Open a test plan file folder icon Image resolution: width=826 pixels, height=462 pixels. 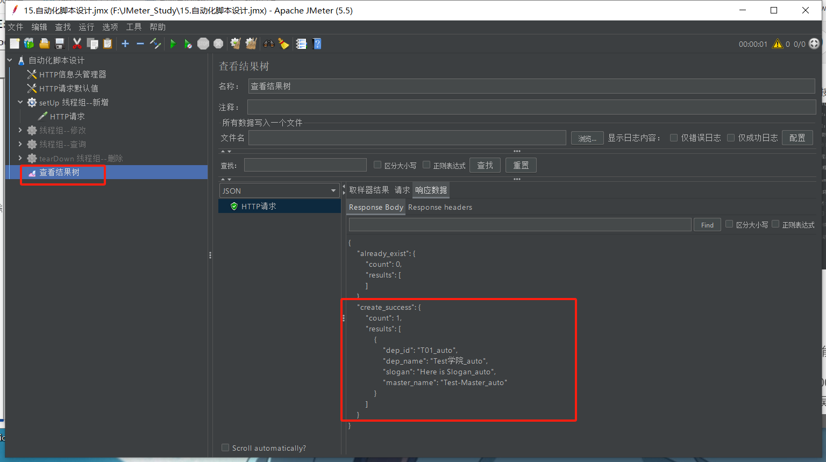click(45, 44)
